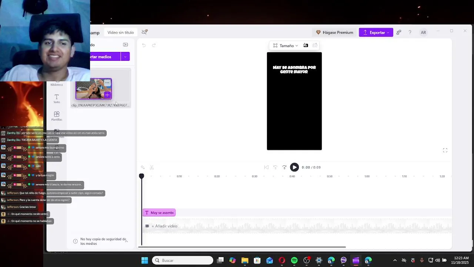Screen dimensions: 474x267
Task: Click the taskbar Buscar search box
Action: click(183, 260)
